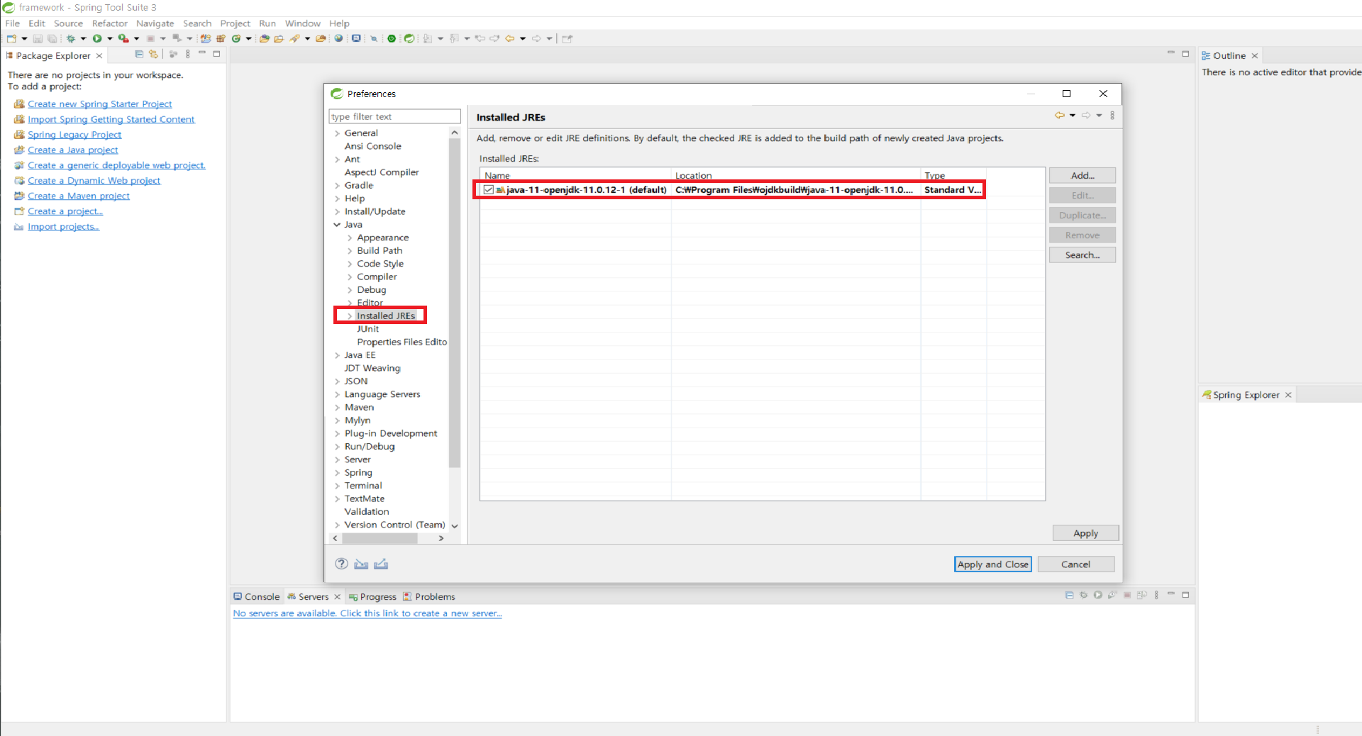Click the Outline view tab

1229,55
